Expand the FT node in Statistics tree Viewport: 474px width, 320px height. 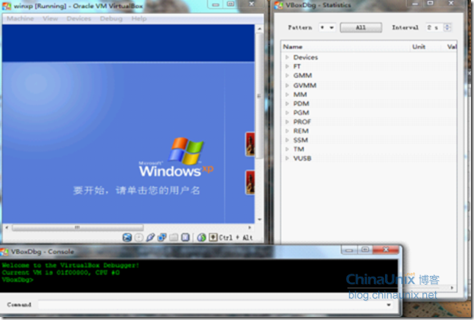[287, 66]
